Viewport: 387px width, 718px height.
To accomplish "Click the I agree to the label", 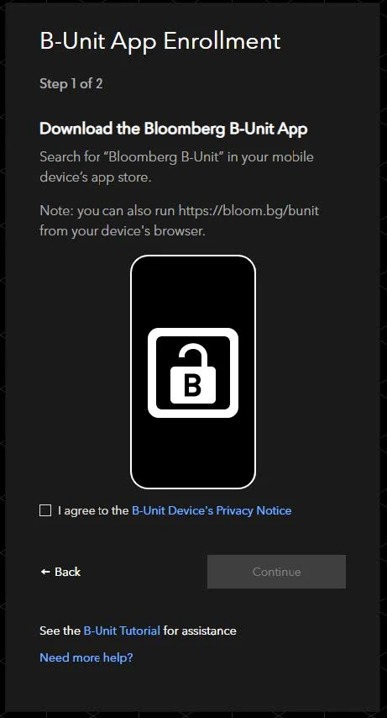I will [93, 510].
